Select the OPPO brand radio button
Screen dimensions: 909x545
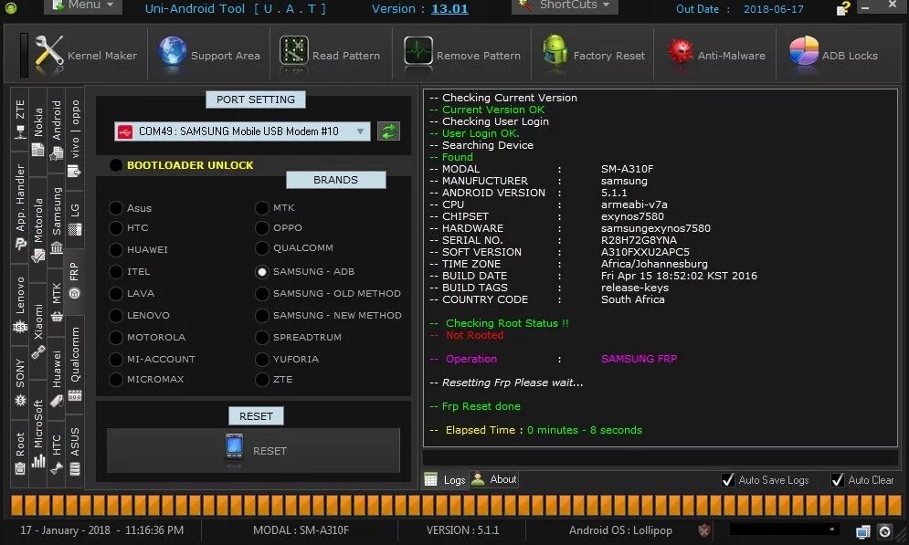(x=262, y=227)
